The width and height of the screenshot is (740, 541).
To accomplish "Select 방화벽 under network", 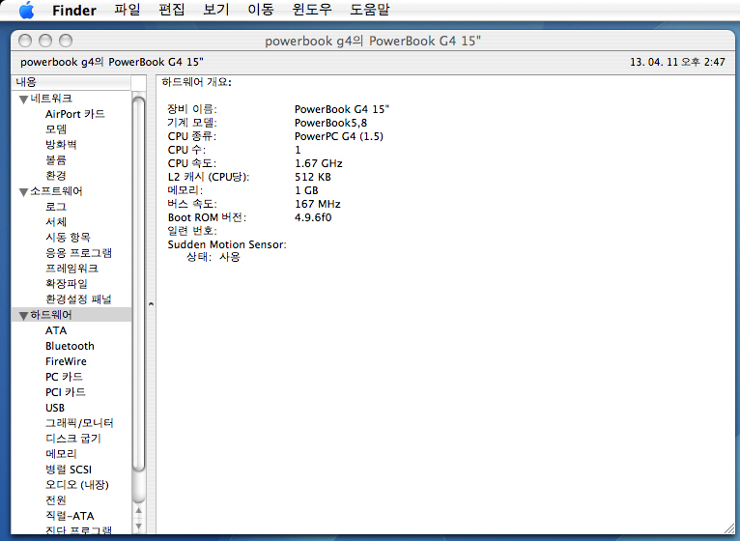I will (x=61, y=145).
